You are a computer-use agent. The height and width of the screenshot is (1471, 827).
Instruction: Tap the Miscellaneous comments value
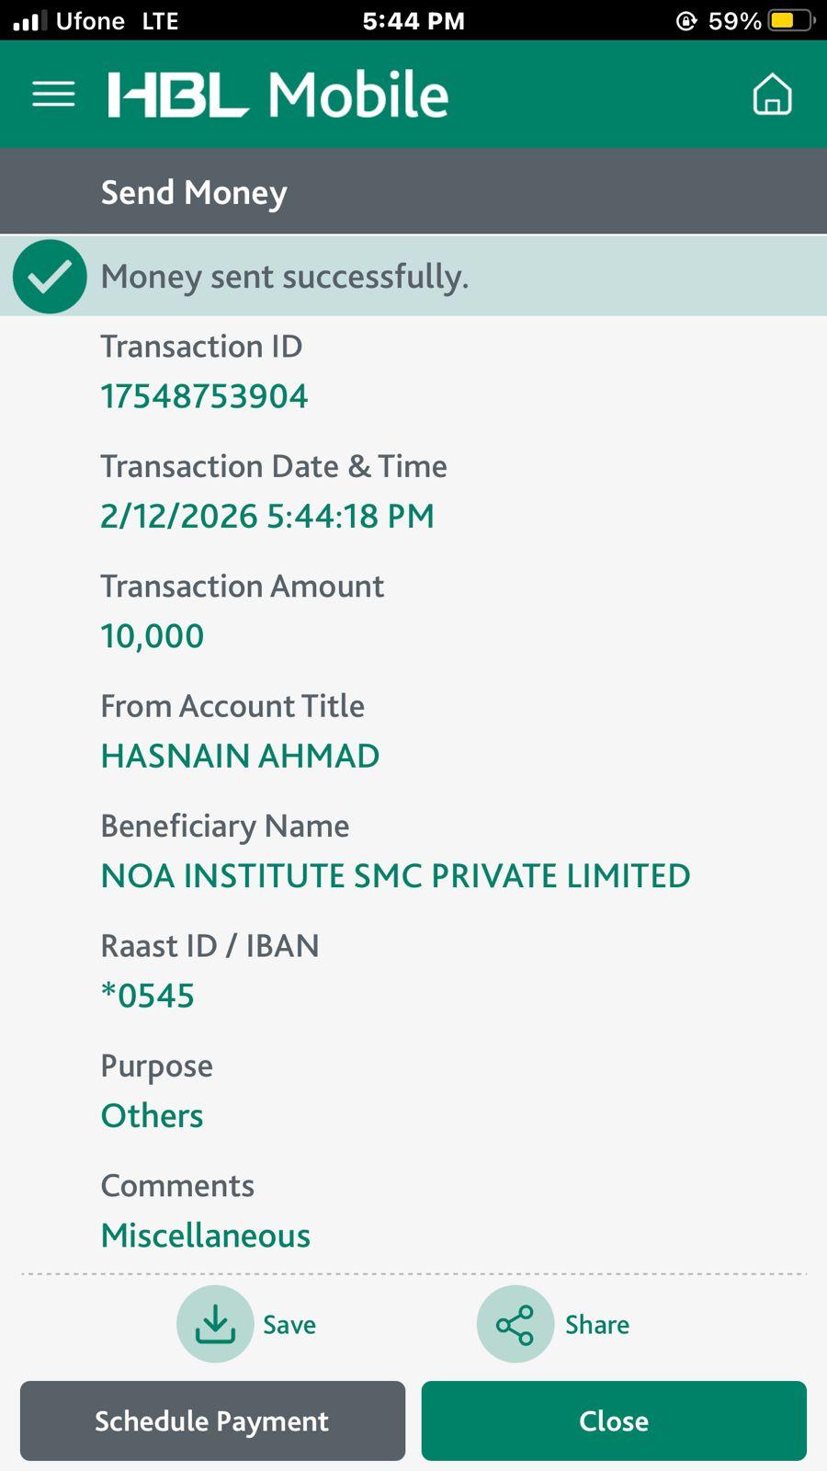[206, 1236]
